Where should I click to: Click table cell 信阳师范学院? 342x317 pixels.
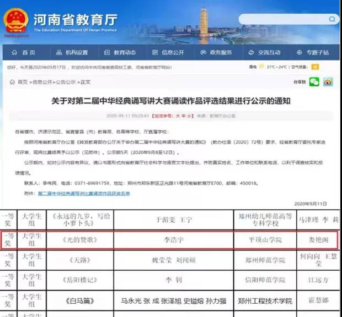click(x=265, y=280)
